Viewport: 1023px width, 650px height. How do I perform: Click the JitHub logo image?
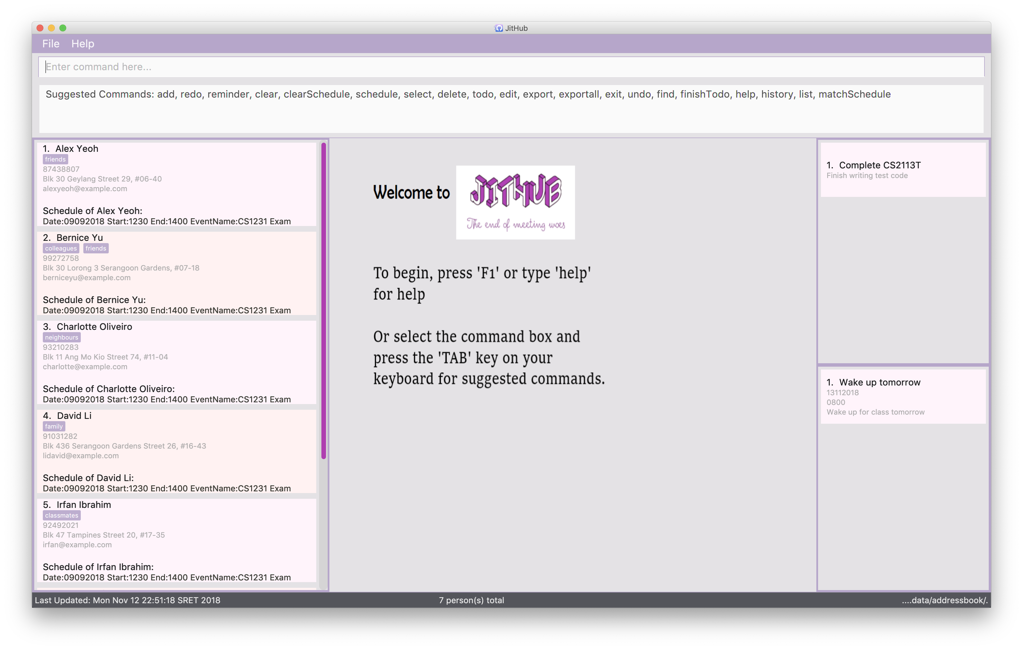[515, 203]
